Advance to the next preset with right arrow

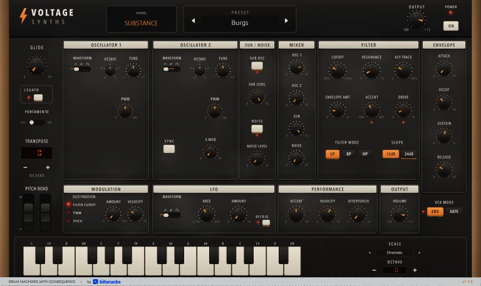pos(286,21)
